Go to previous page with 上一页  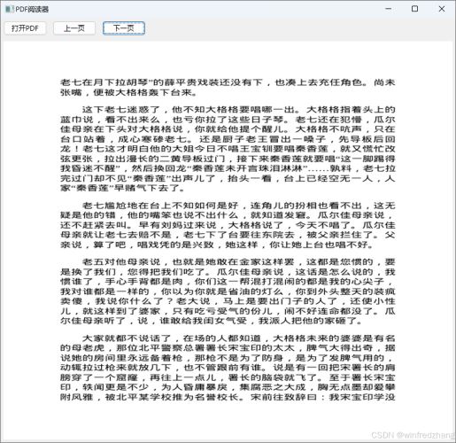click(74, 28)
